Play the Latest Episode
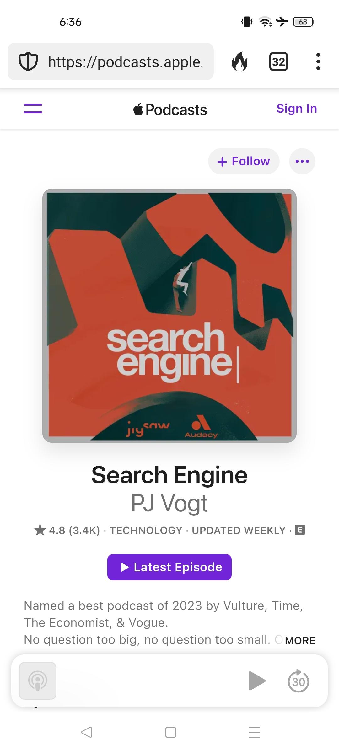Image resolution: width=339 pixels, height=753 pixels. (x=169, y=567)
